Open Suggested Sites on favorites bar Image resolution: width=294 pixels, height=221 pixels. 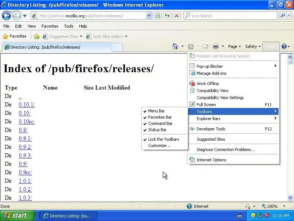62,36
